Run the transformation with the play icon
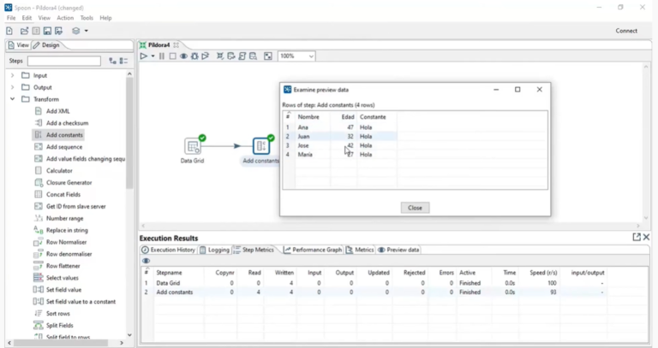The width and height of the screenshot is (658, 348). pyautogui.click(x=144, y=56)
